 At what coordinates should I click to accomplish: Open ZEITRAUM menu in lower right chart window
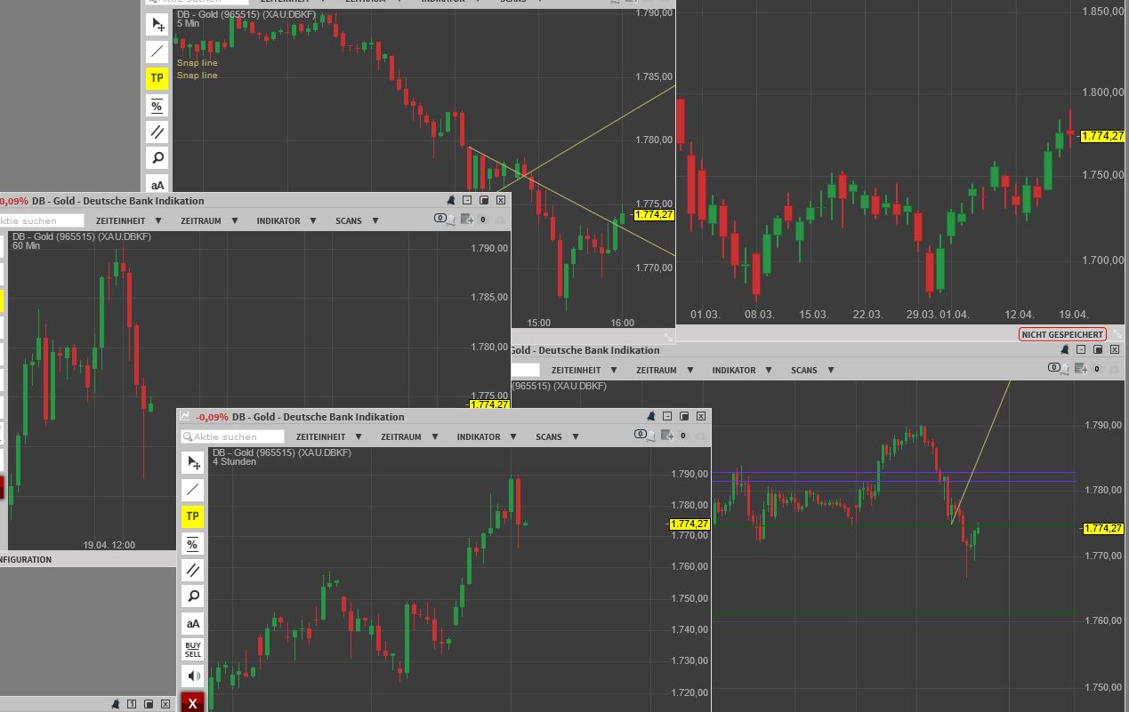(665, 370)
